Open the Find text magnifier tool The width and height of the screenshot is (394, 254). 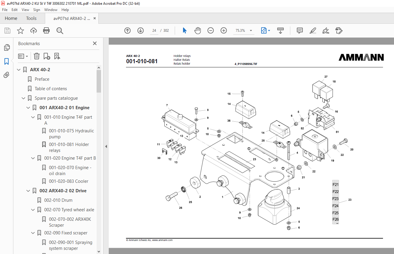tap(60, 31)
